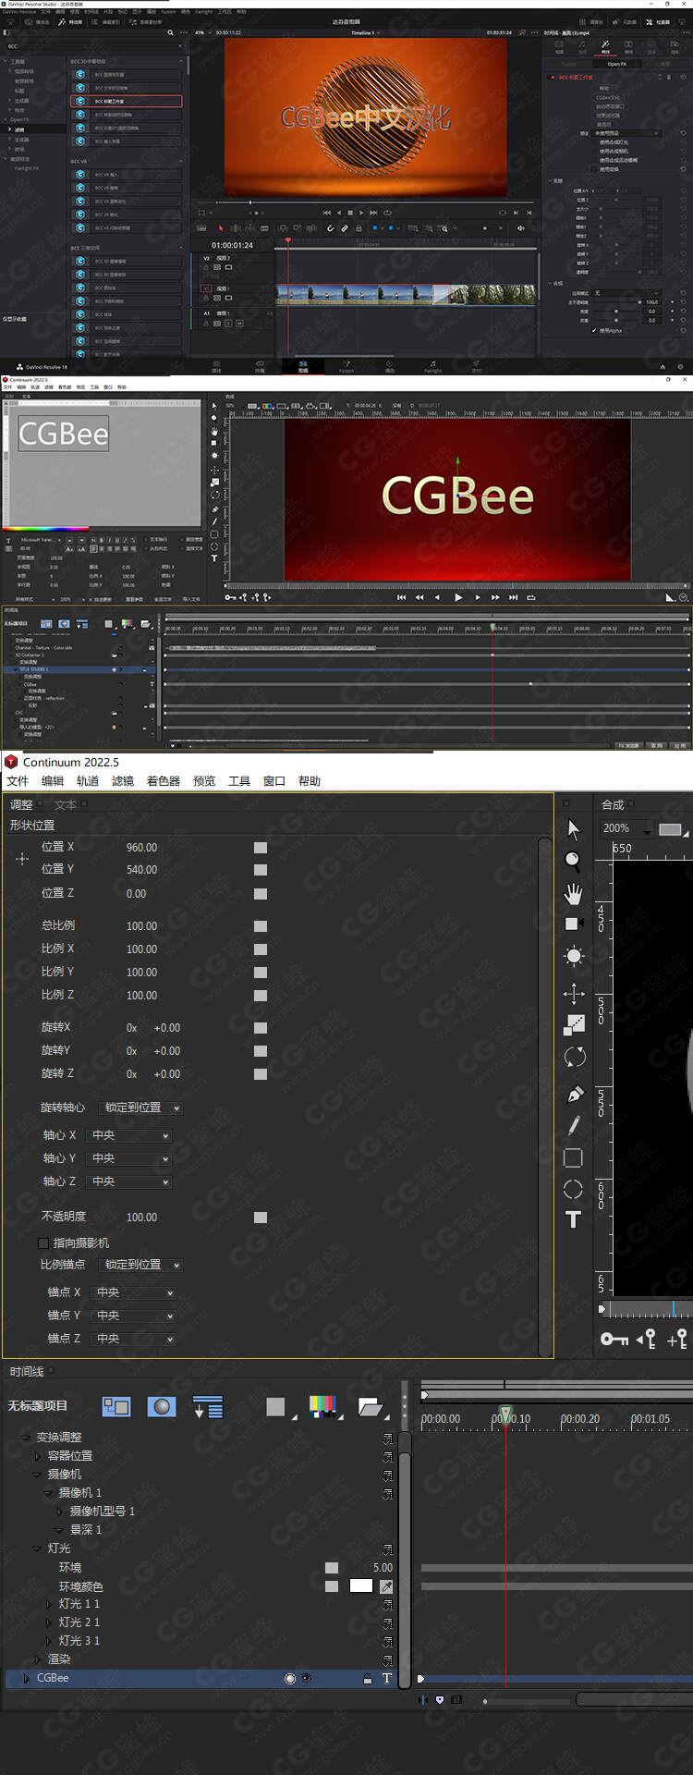Select the text T tool

[x=573, y=1219]
